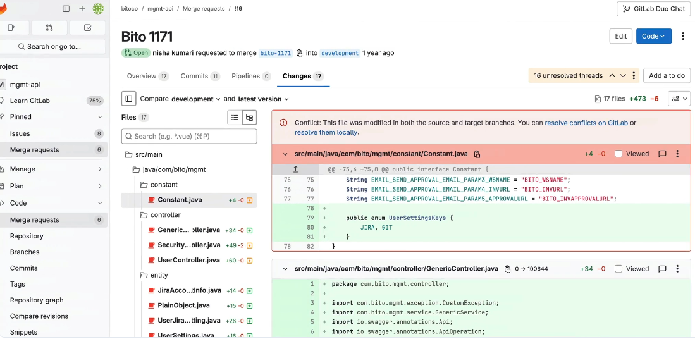Comment on the Constant.java file
Viewport: 695px width, 339px height.
coord(662,154)
